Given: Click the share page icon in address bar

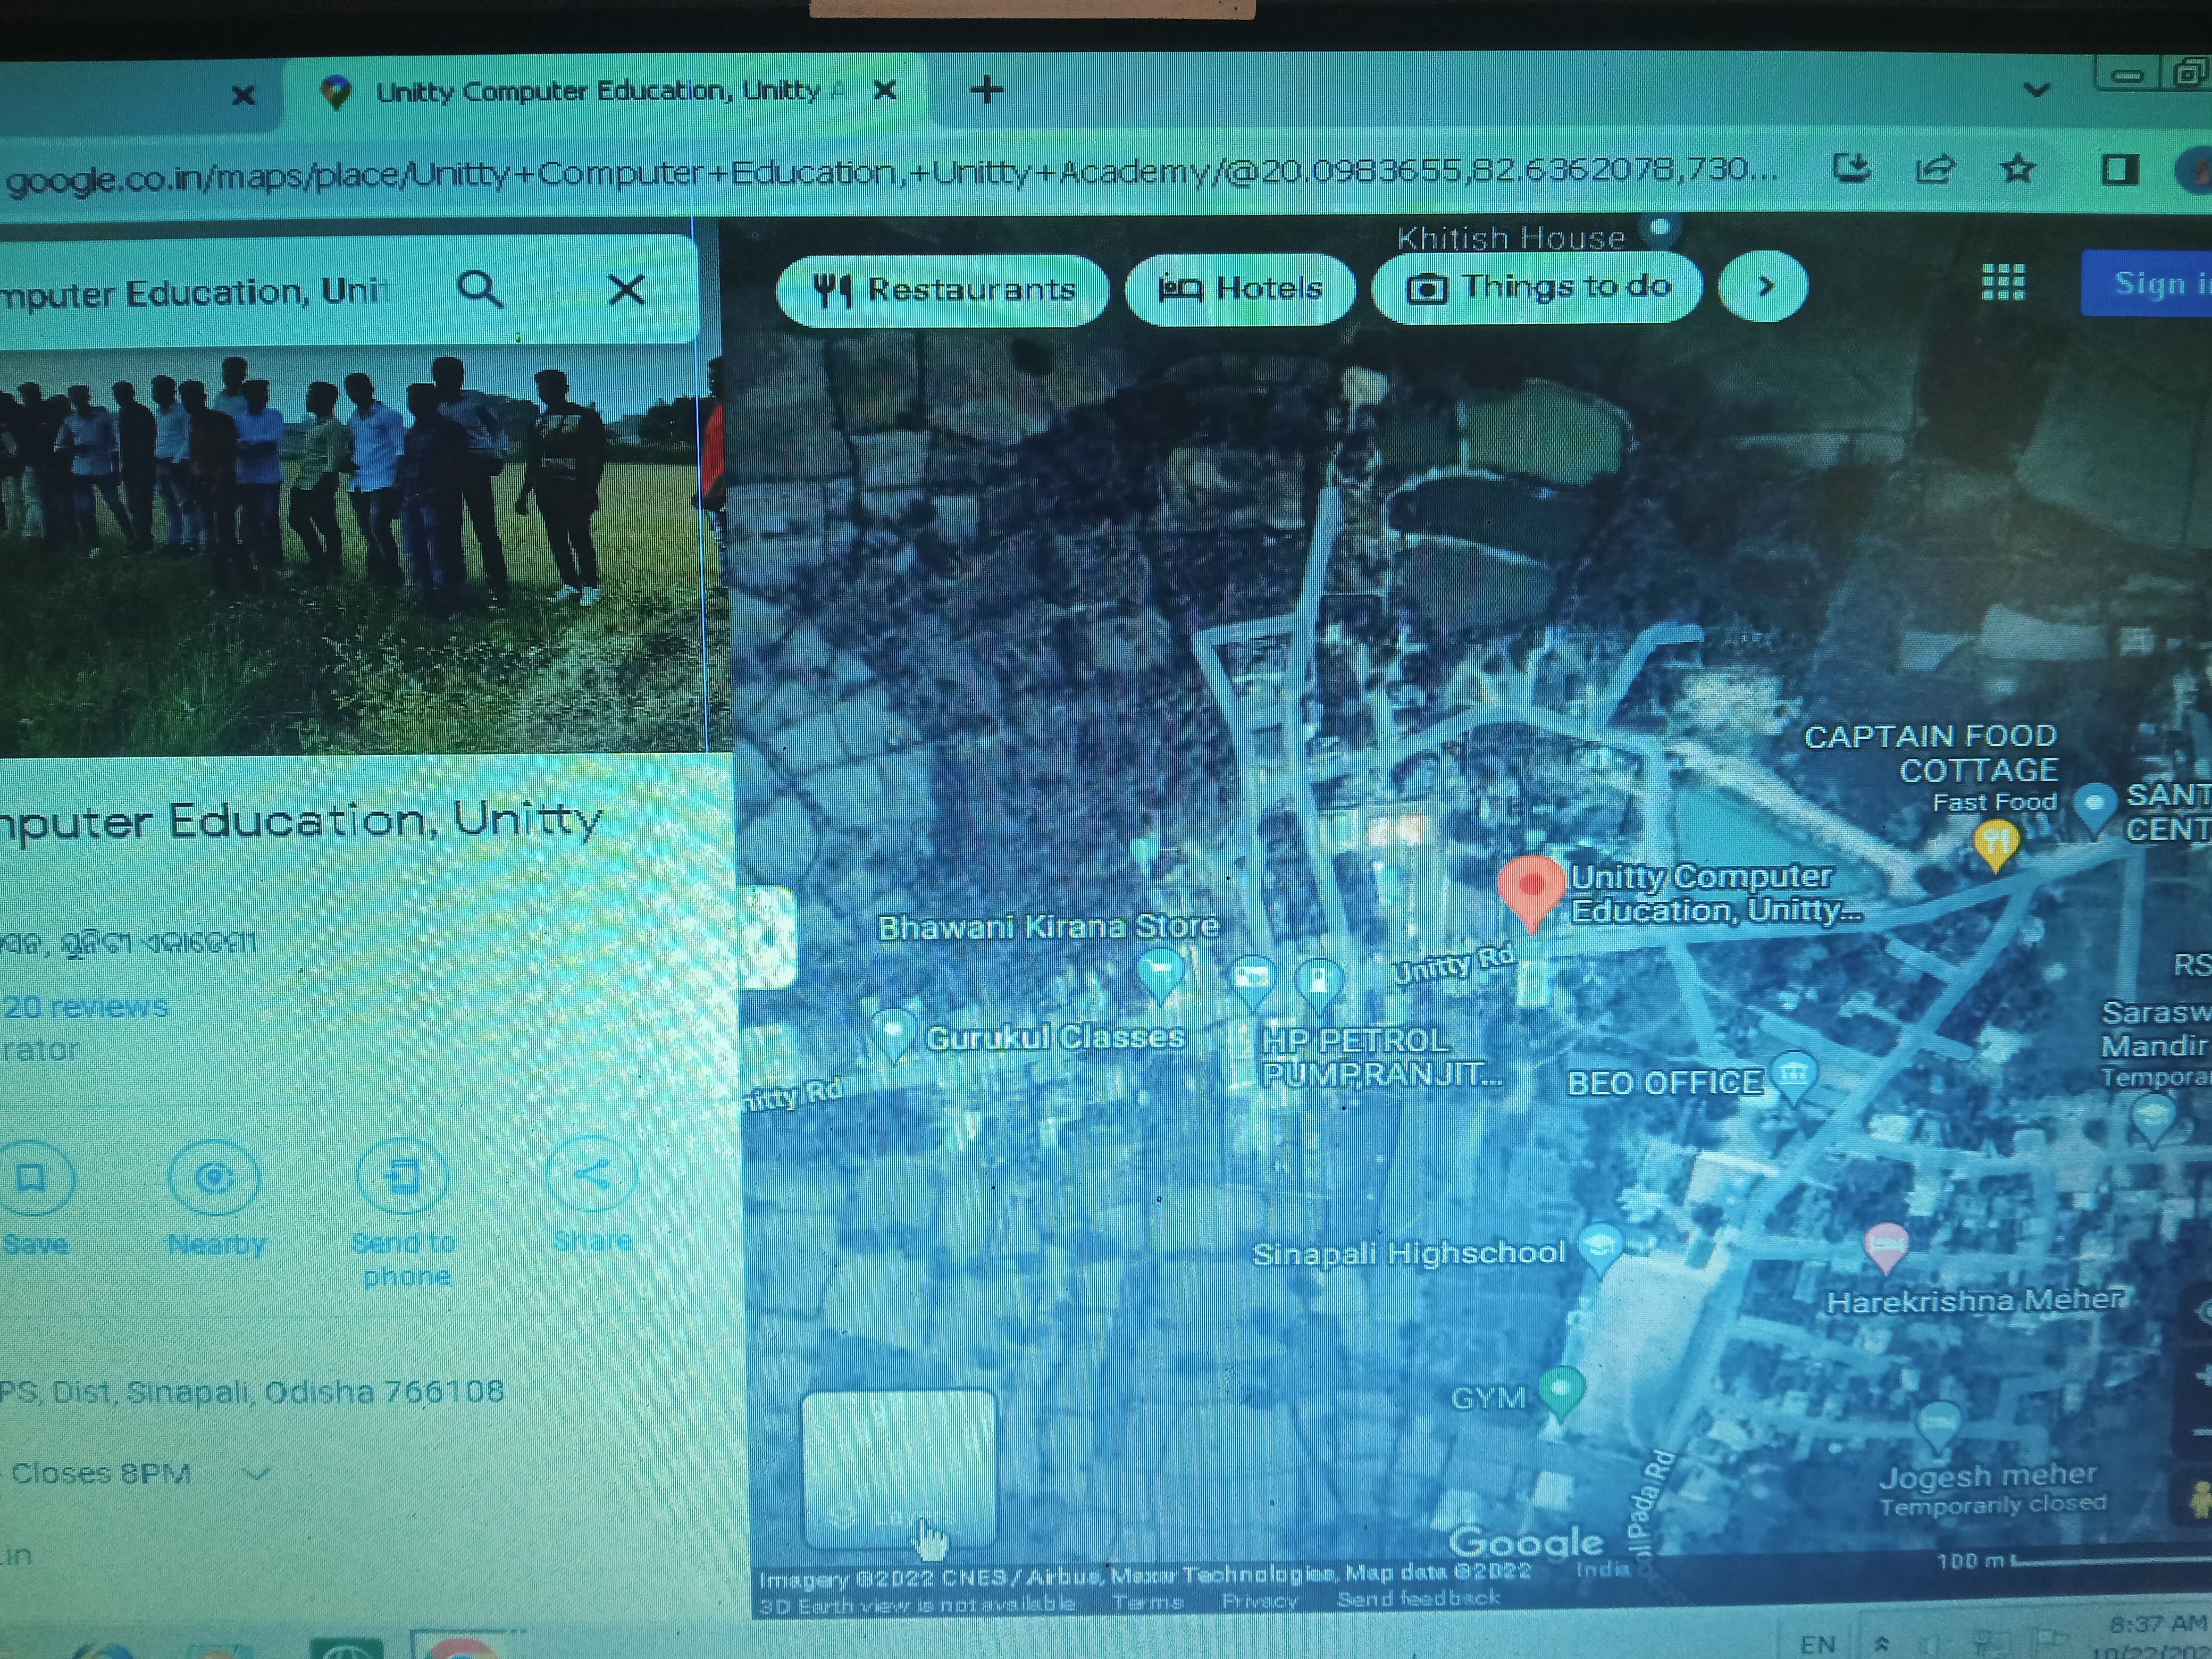Looking at the screenshot, I should [1935, 169].
